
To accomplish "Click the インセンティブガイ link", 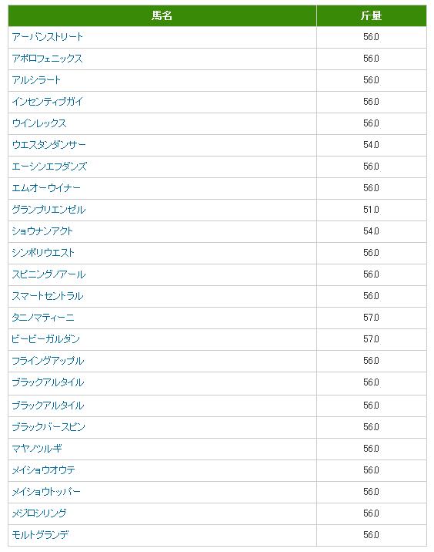I will [47, 102].
